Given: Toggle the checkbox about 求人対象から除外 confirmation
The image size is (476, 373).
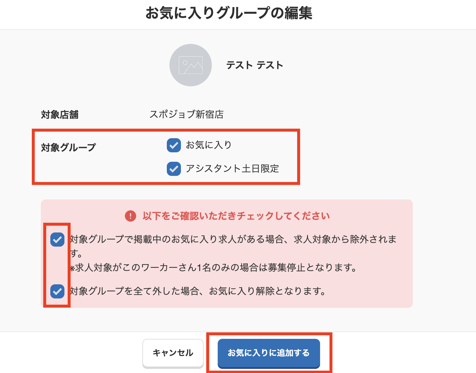Looking at the screenshot, I should tap(57, 240).
